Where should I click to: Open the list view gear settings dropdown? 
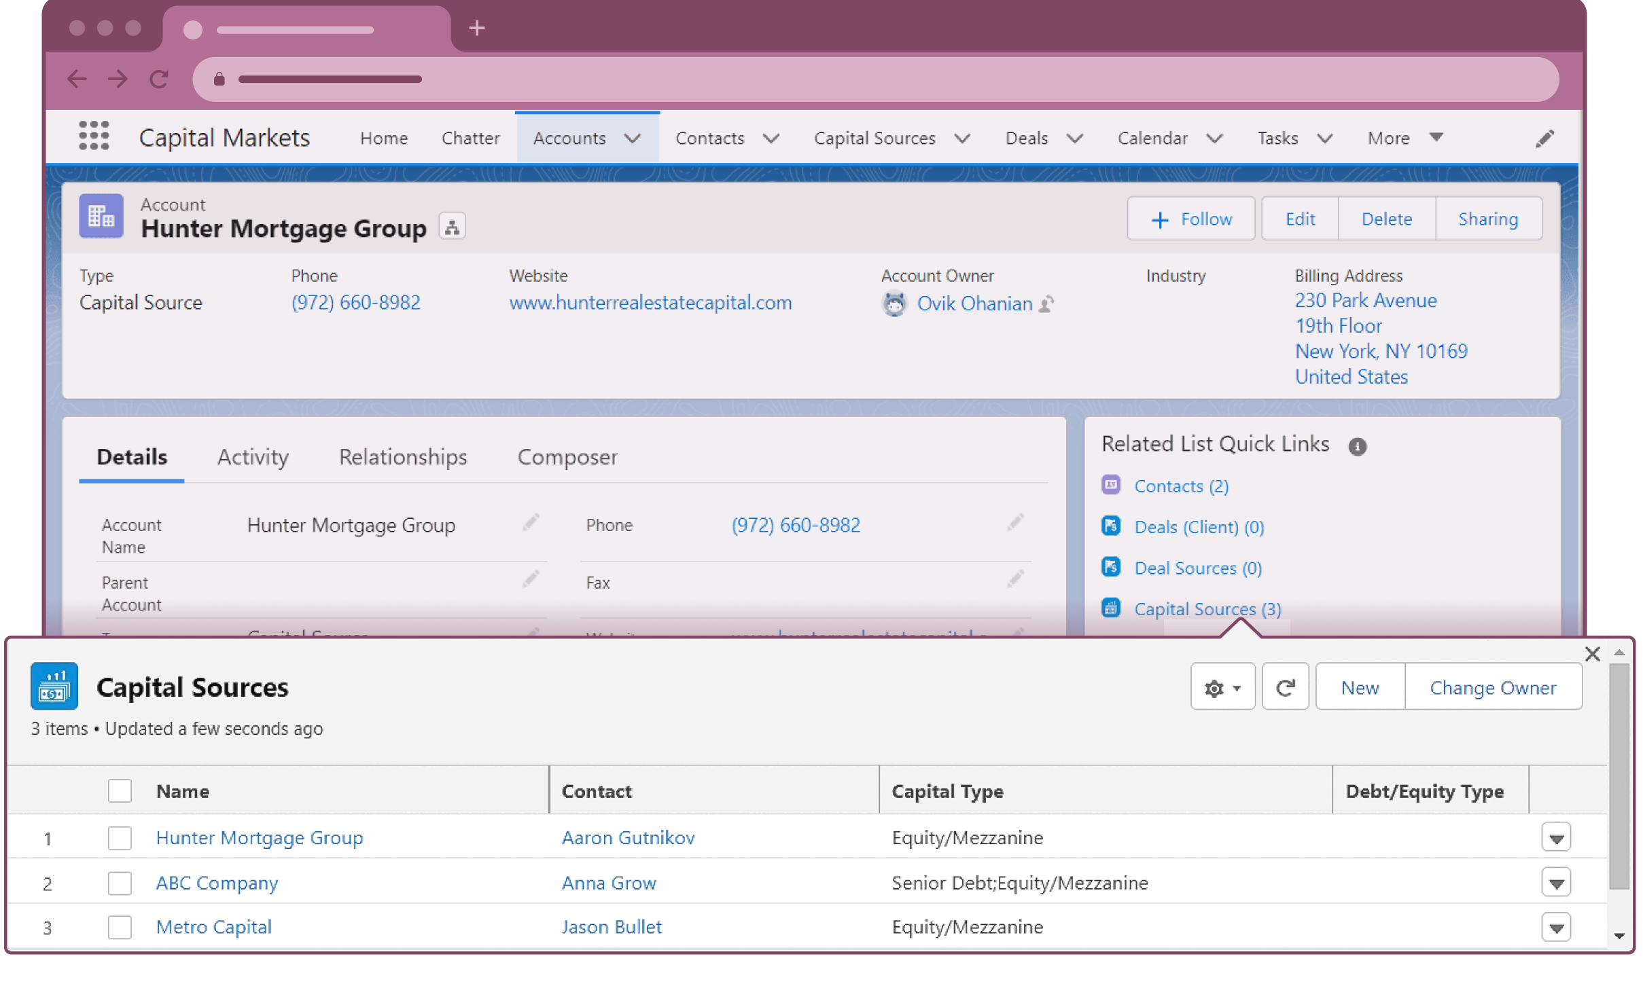pos(1222,687)
